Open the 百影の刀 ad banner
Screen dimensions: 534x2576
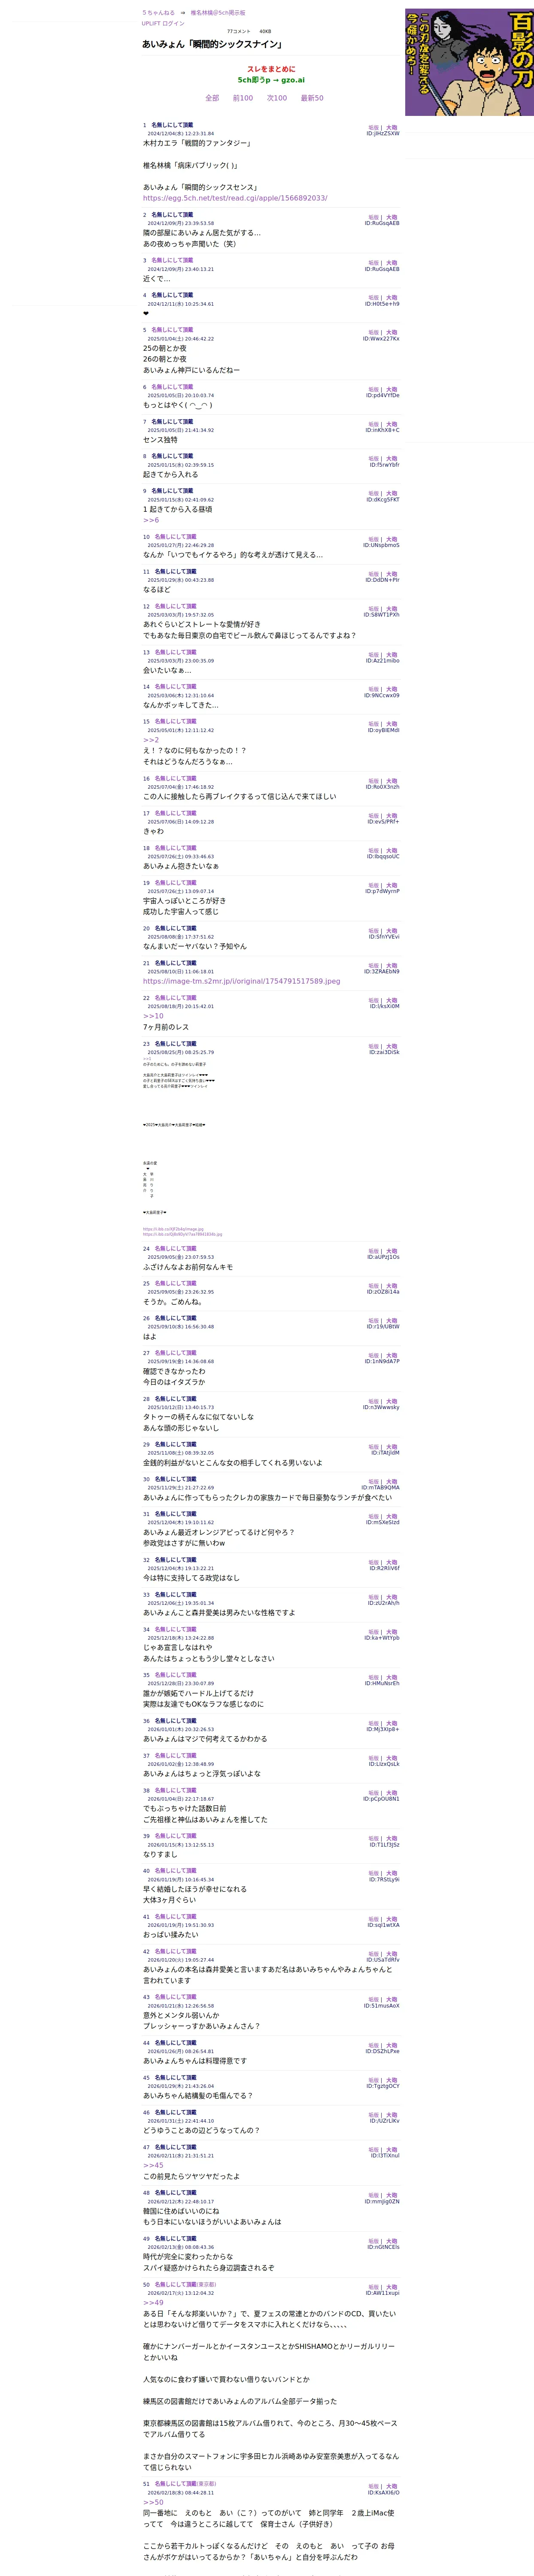click(x=469, y=62)
